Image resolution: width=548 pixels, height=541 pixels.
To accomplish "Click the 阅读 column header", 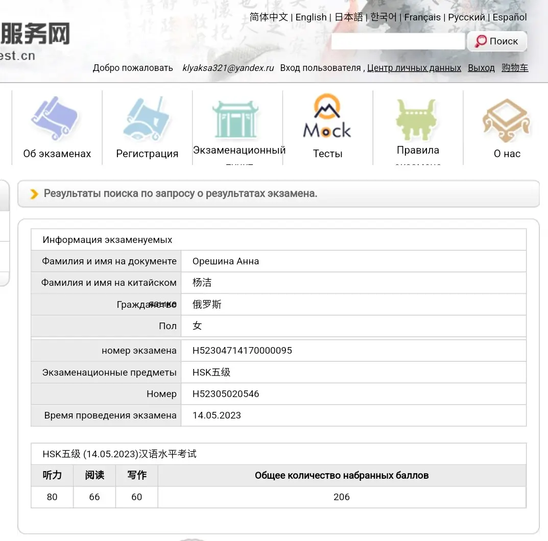I will (94, 475).
